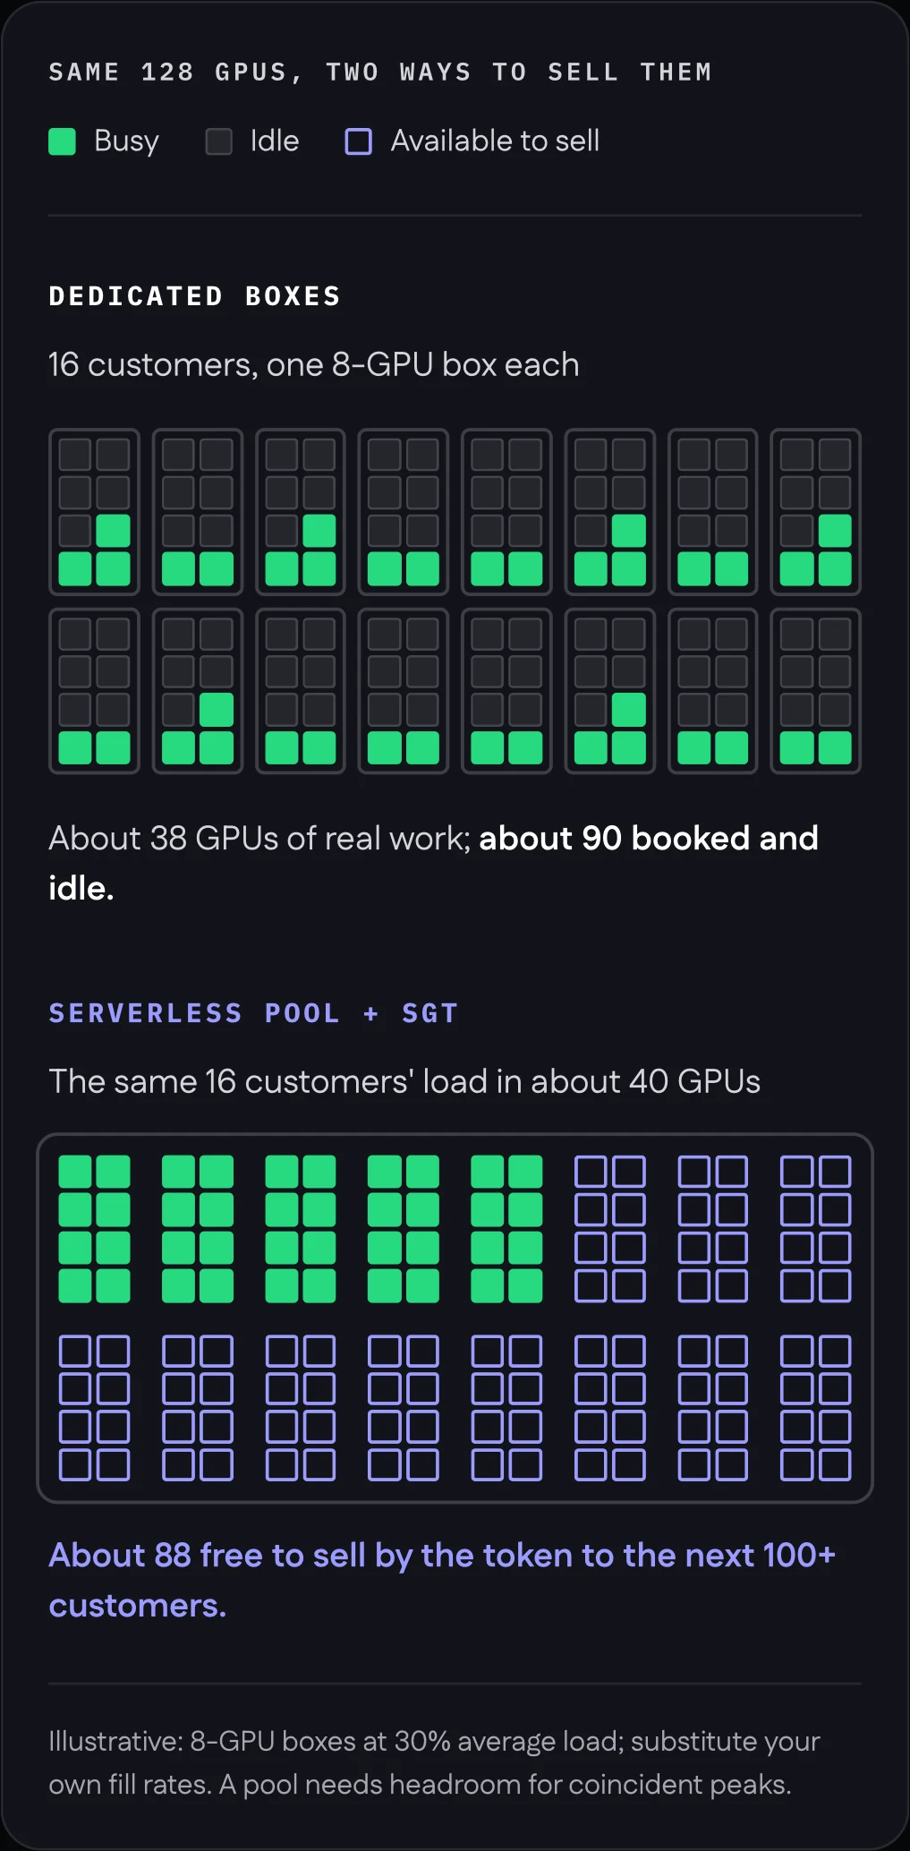Click the first dedicated 8-GPU box in the top row
The height and width of the screenshot is (1851, 910).
point(94,512)
